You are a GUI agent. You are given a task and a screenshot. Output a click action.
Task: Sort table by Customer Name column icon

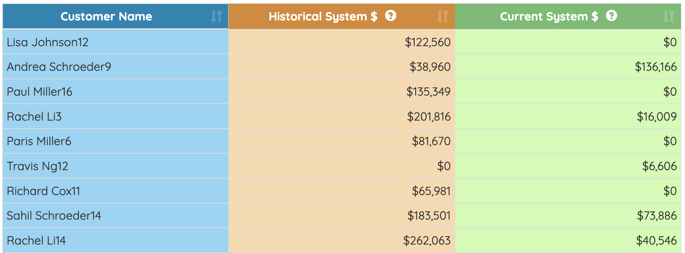pyautogui.click(x=216, y=16)
